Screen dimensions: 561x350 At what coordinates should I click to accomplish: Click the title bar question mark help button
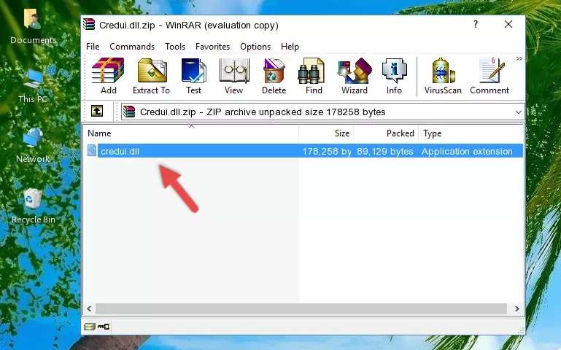(x=475, y=24)
